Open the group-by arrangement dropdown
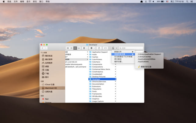Image resolution: width=196 pixels, height=123 pixels. 85,48
